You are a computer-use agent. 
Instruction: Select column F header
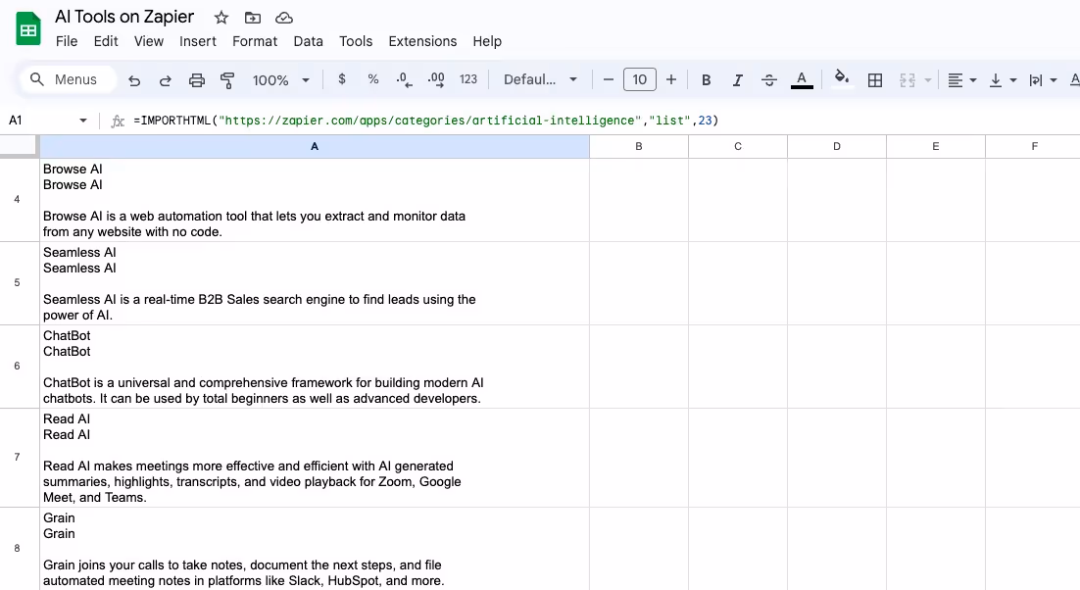pyautogui.click(x=1033, y=147)
